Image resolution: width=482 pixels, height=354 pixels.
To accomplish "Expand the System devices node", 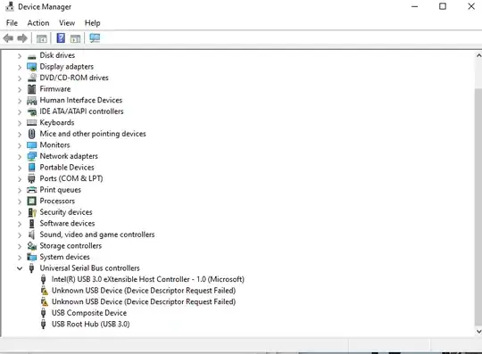I will (x=20, y=258).
